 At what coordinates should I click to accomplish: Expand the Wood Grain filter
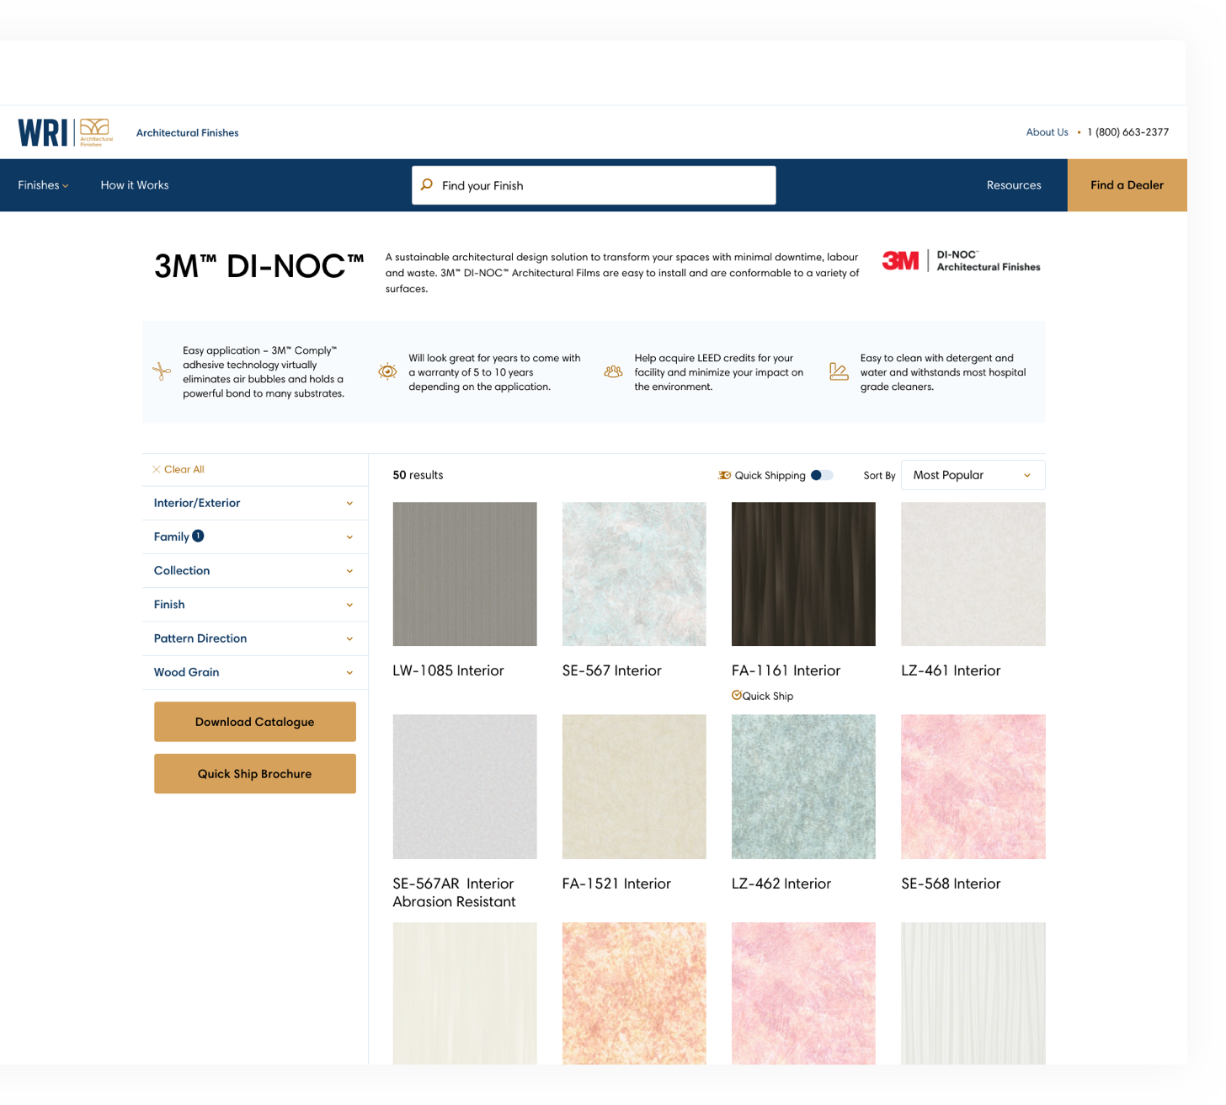point(254,672)
